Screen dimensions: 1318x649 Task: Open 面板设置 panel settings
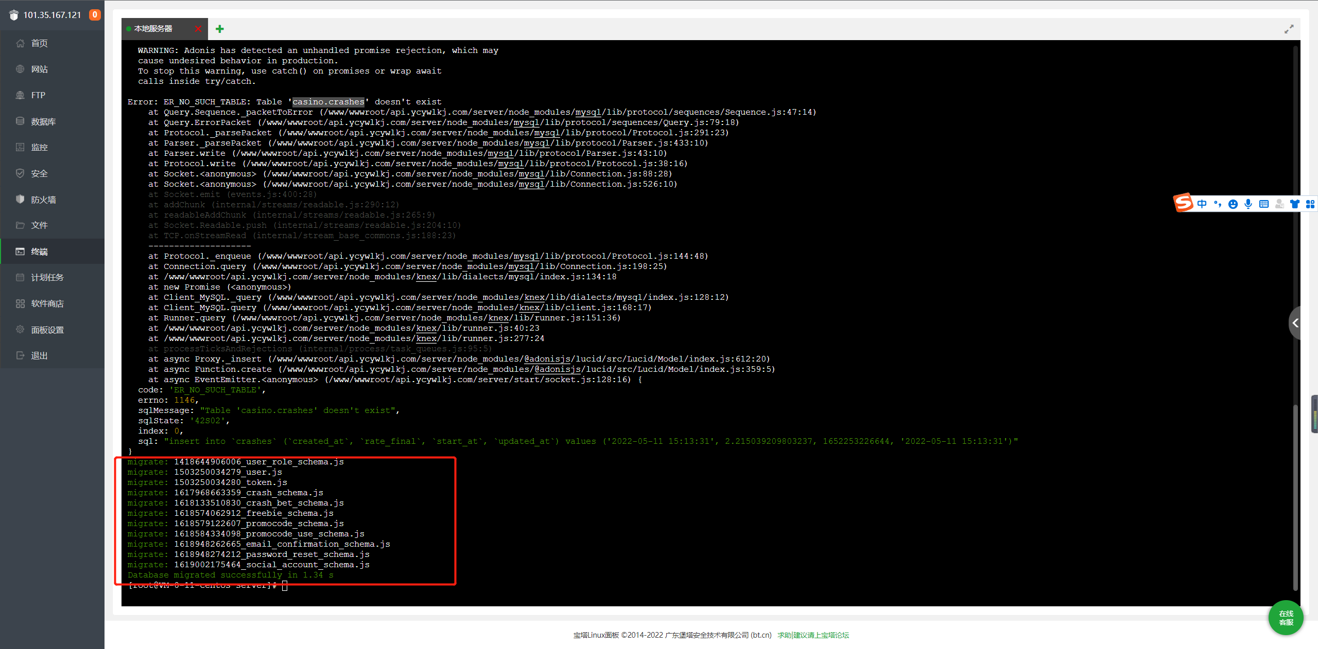(47, 330)
